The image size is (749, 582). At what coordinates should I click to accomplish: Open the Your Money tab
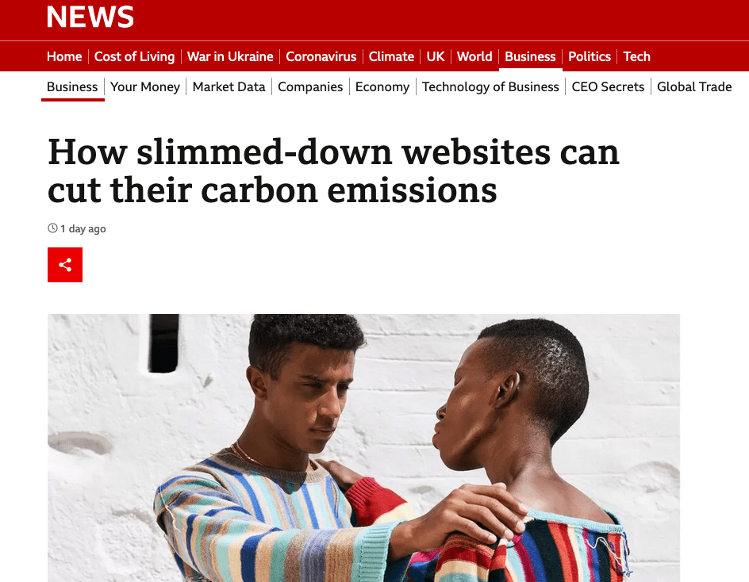pyautogui.click(x=145, y=87)
